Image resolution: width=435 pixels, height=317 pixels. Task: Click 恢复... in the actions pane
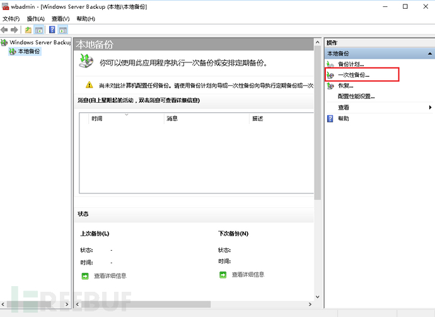point(345,86)
